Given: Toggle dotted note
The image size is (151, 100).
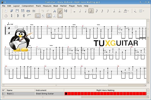Looking at the screenshot, I should pos(114,11).
